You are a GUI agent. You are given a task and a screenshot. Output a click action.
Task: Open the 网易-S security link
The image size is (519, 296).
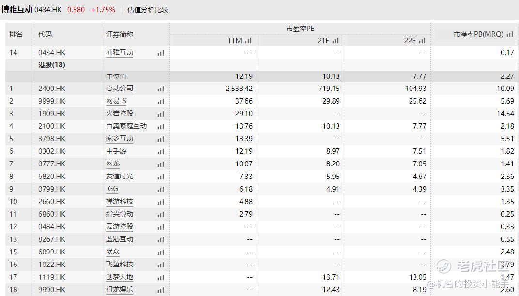[x=116, y=101]
